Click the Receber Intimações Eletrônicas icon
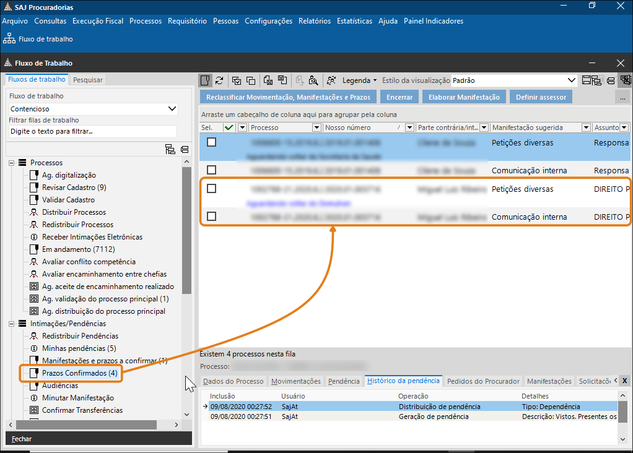 click(34, 237)
